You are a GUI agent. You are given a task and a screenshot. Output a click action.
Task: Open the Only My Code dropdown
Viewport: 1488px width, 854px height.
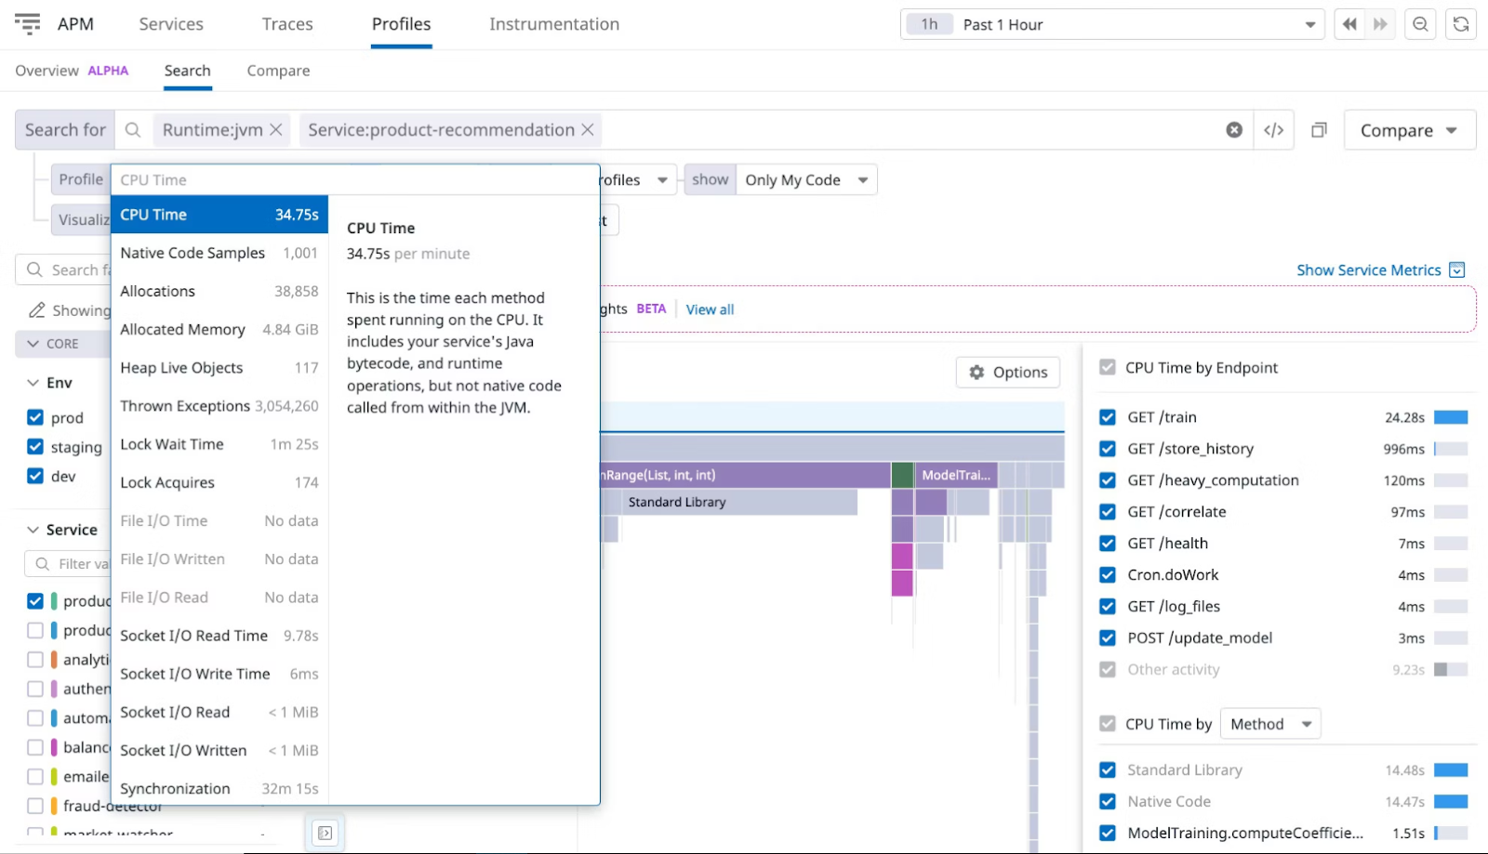click(x=804, y=179)
